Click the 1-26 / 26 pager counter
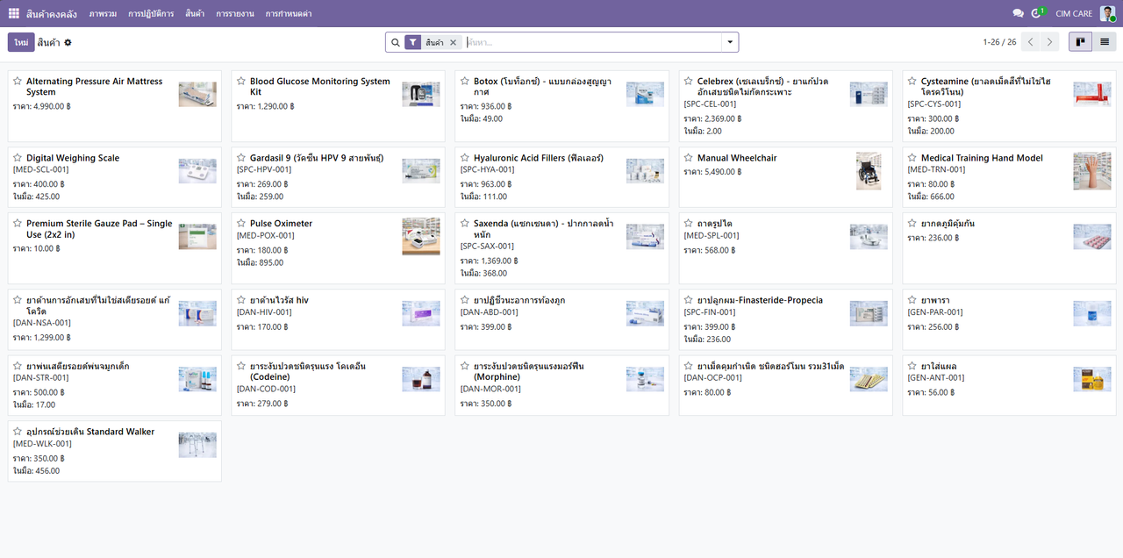This screenshot has height=558, width=1123. [x=999, y=42]
